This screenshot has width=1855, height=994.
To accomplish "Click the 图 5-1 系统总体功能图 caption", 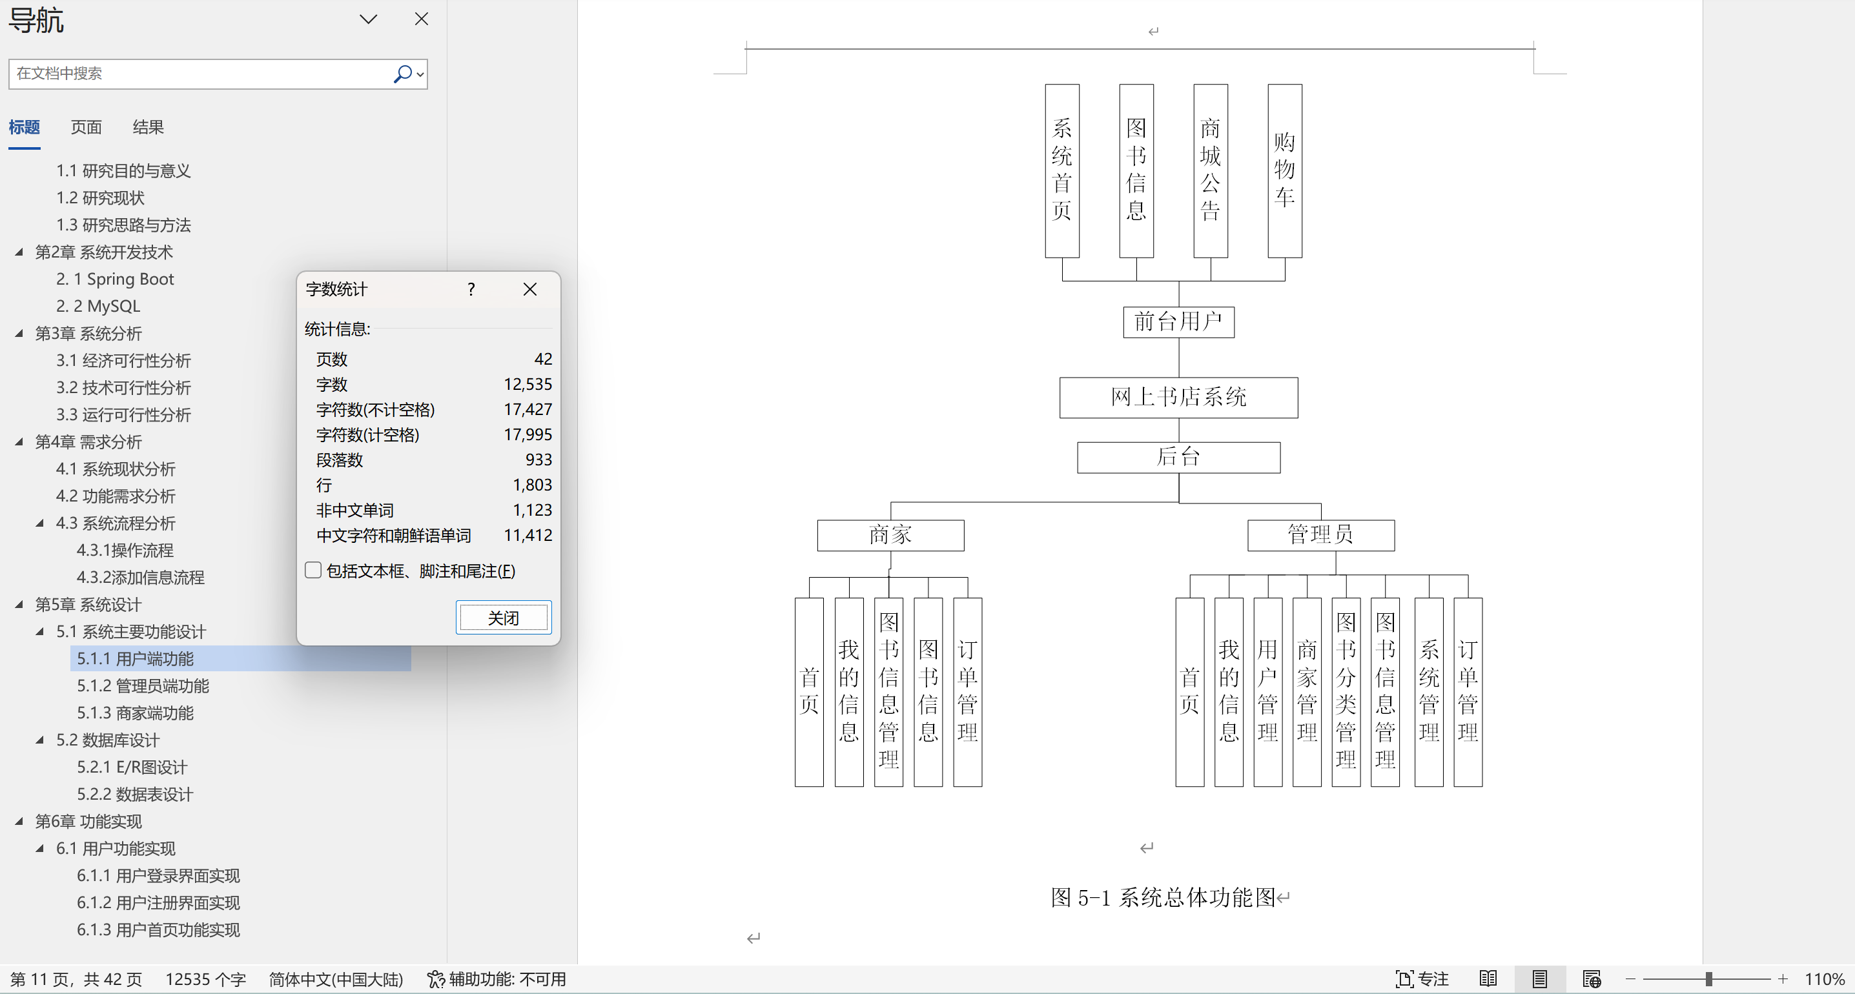I will tap(1162, 898).
